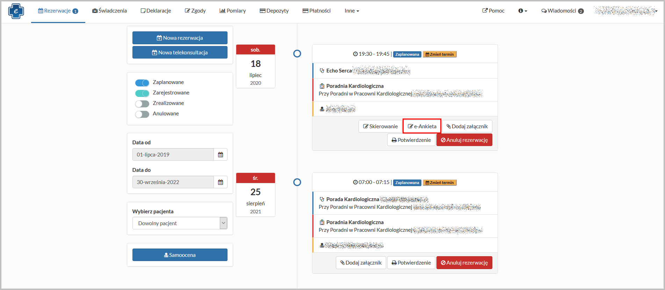This screenshot has width=665, height=290.
Task: Enable the Anulowane filter toggle
Action: point(142,114)
